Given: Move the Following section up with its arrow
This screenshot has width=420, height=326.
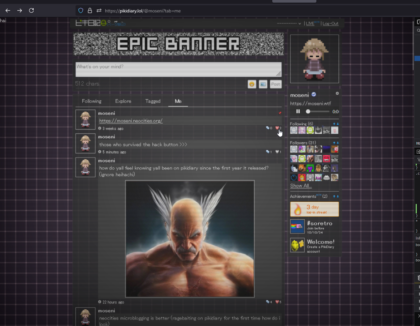Looking at the screenshot, I should pos(334,124).
